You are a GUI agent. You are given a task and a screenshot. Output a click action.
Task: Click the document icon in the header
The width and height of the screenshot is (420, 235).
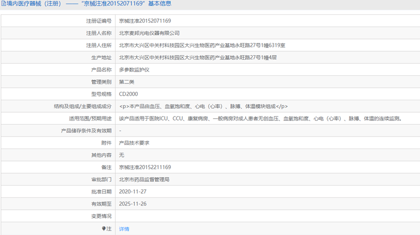[3, 3]
